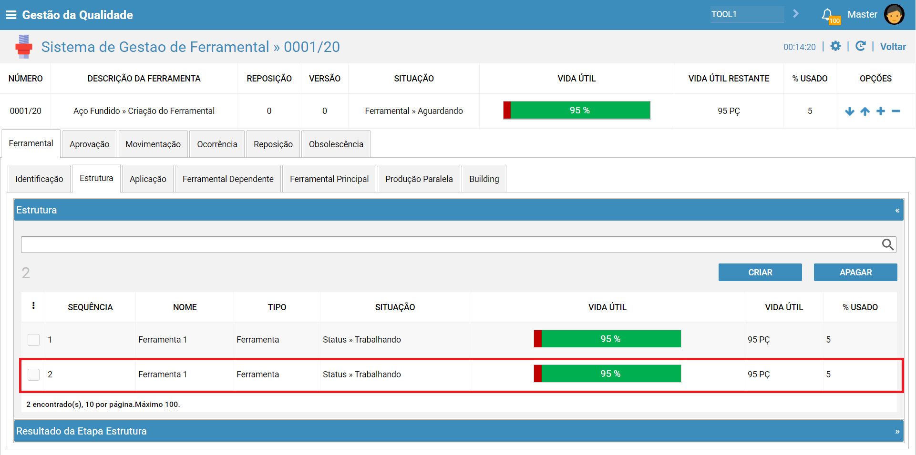The height and width of the screenshot is (455, 916).
Task: Click the 95% Vida Útil bar in header row
Action: pyautogui.click(x=576, y=110)
